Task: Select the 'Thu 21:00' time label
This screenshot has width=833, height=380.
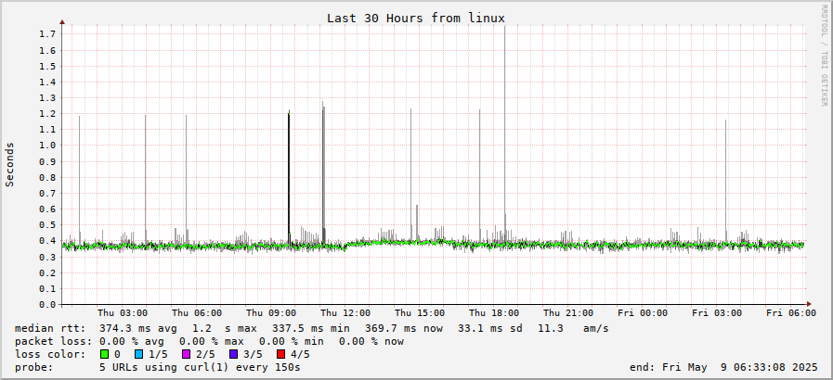Action: point(568,313)
